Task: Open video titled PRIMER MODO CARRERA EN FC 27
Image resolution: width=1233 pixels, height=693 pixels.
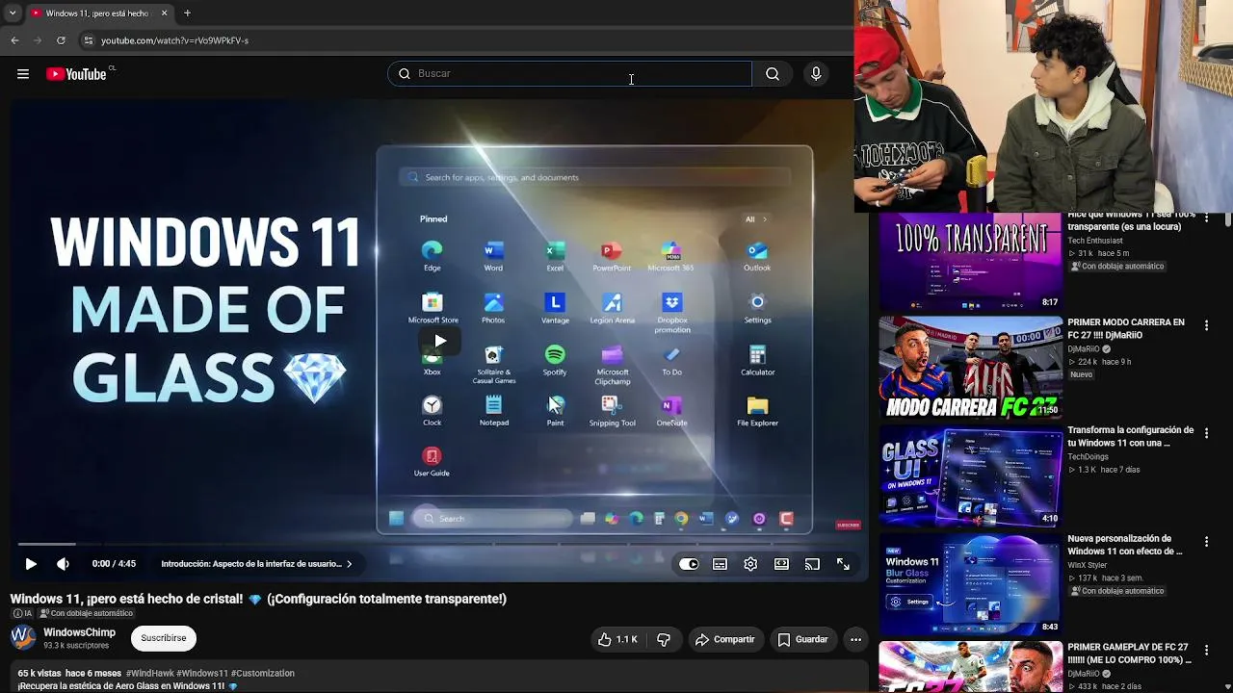Action: (1126, 328)
